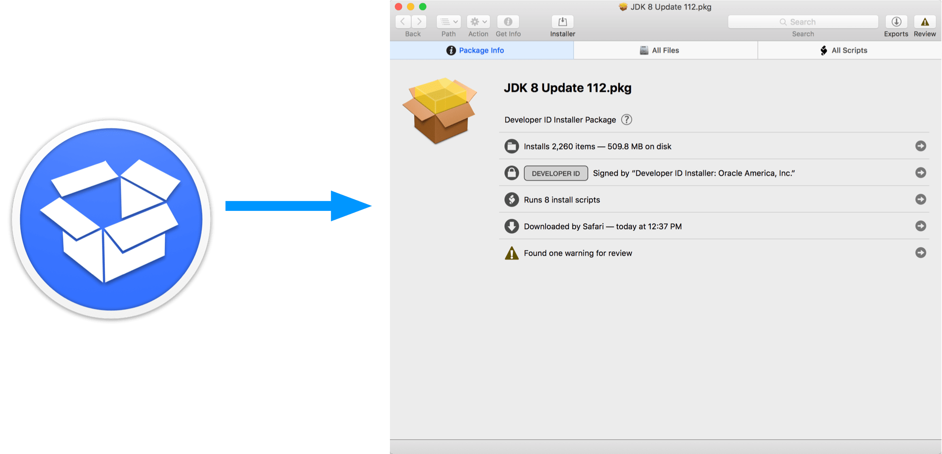This screenshot has width=942, height=454.
Task: Switch to the Package Info tab
Action: 482,50
